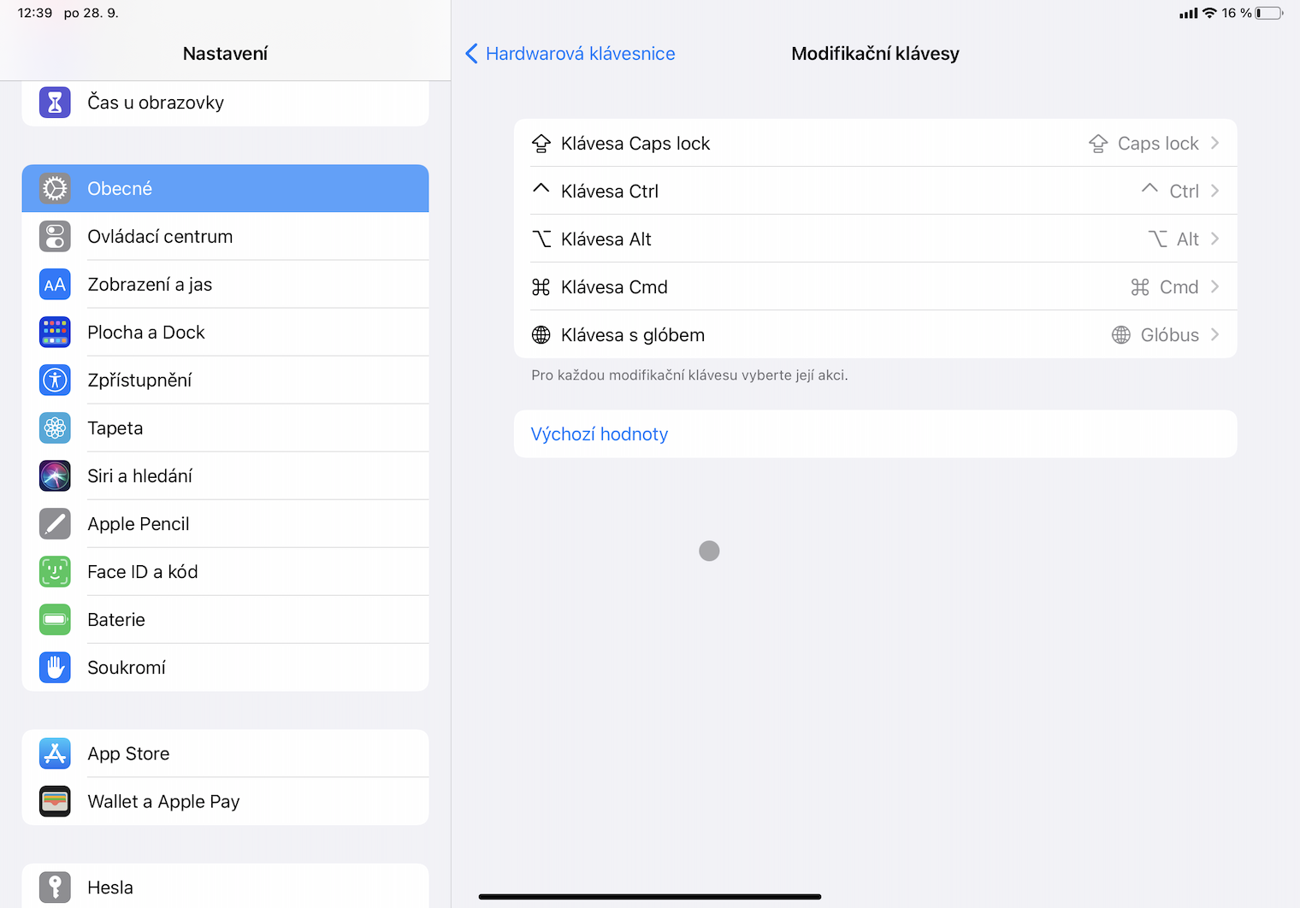Image resolution: width=1300 pixels, height=908 pixels.
Task: Open the Klávesa Alt row
Action: tap(874, 239)
